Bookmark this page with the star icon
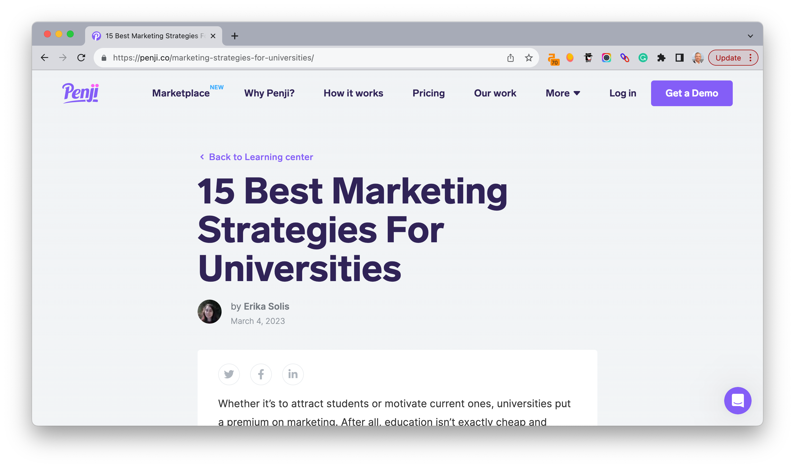This screenshot has height=468, width=795. (x=528, y=58)
